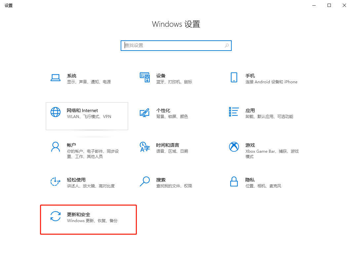
Task: Open the 应用 settings category
Action: (x=265, y=116)
